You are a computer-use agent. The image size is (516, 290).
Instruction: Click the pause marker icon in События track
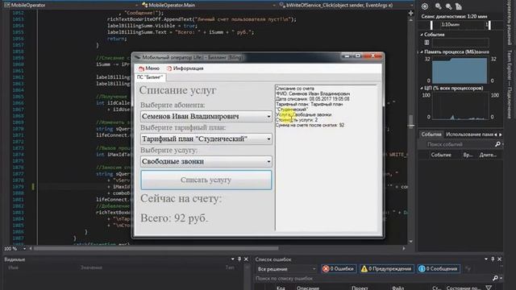pos(427,43)
